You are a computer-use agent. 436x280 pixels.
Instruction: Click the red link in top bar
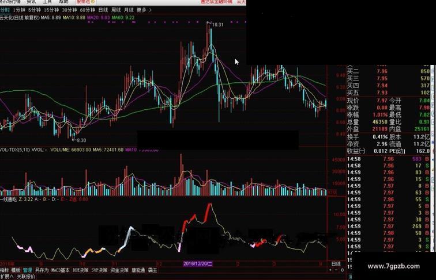pos(216,2)
